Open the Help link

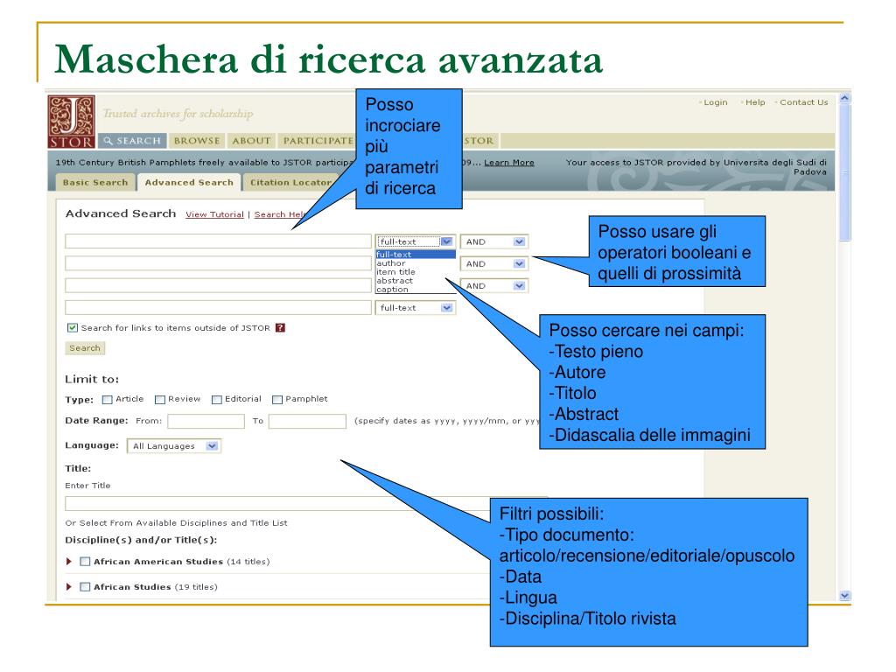tap(755, 102)
